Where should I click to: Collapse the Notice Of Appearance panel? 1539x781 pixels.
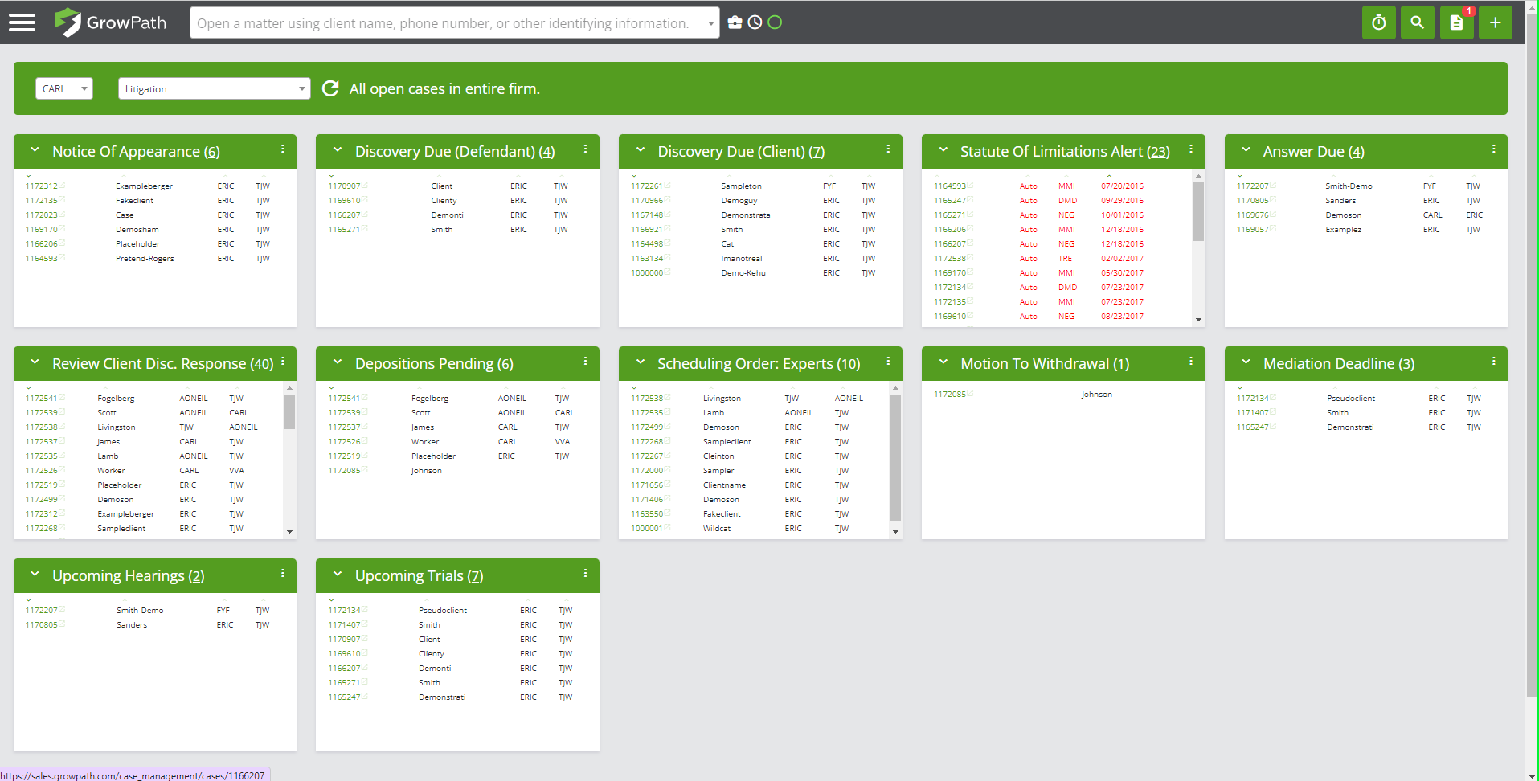(x=35, y=150)
